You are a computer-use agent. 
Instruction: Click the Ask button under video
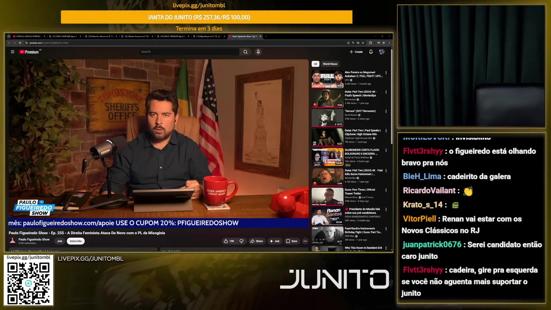click(275, 241)
